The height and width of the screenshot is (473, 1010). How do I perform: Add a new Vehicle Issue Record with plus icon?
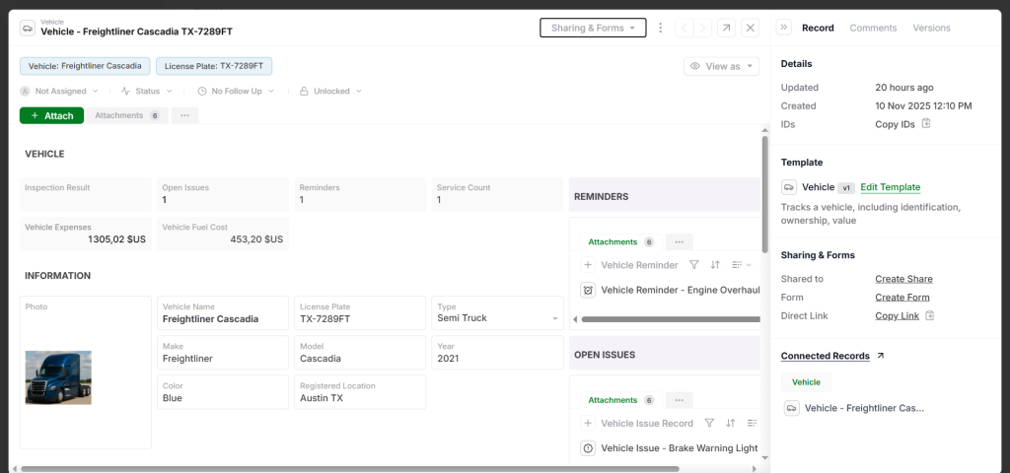tap(588, 423)
